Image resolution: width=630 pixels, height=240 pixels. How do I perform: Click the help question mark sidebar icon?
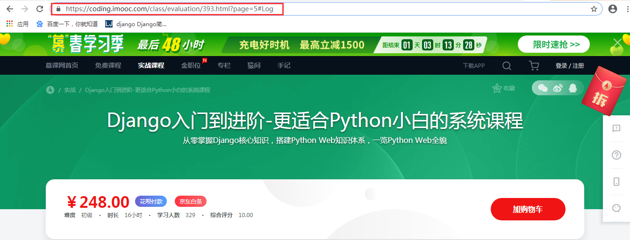coord(616,155)
